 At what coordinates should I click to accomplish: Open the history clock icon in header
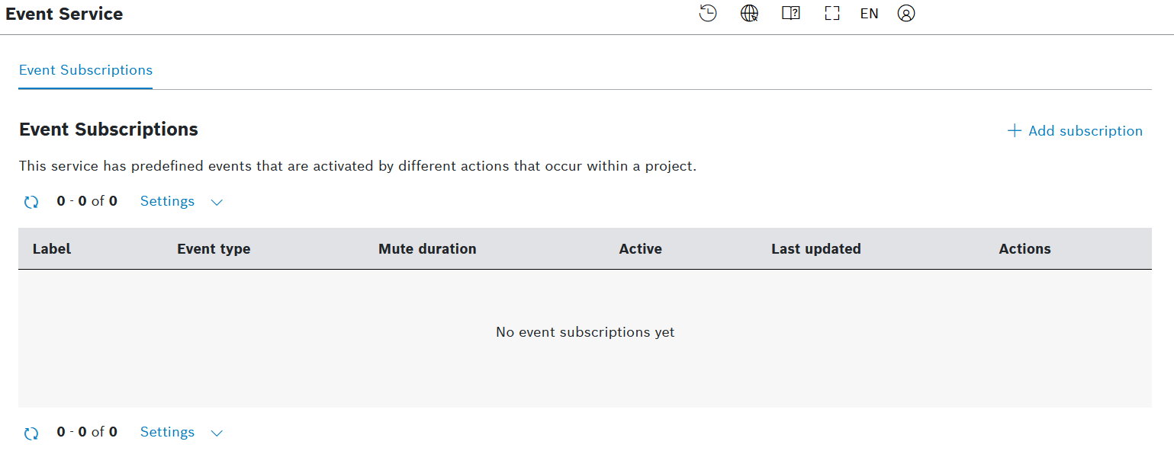[708, 14]
